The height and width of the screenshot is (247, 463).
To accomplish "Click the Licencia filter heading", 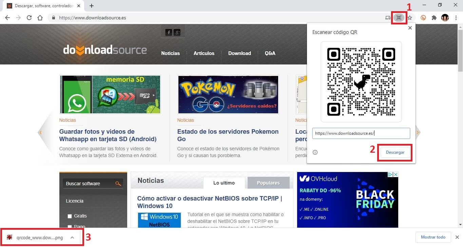I will pyautogui.click(x=75, y=201).
